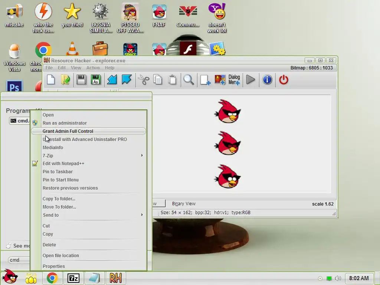
Task: Open the File menu in Resource Hacker
Action: click(x=49, y=68)
